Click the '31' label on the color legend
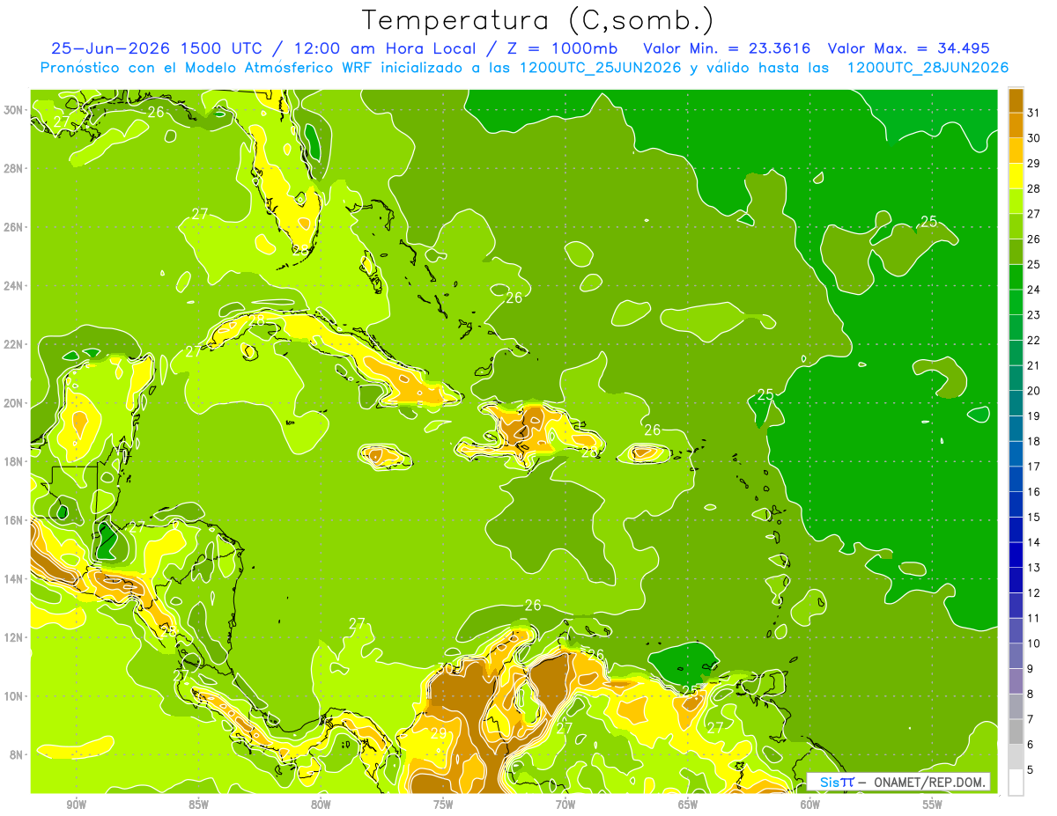The image size is (1057, 816). pos(1034,113)
